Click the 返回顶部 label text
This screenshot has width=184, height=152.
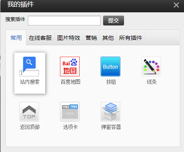pos(30,127)
